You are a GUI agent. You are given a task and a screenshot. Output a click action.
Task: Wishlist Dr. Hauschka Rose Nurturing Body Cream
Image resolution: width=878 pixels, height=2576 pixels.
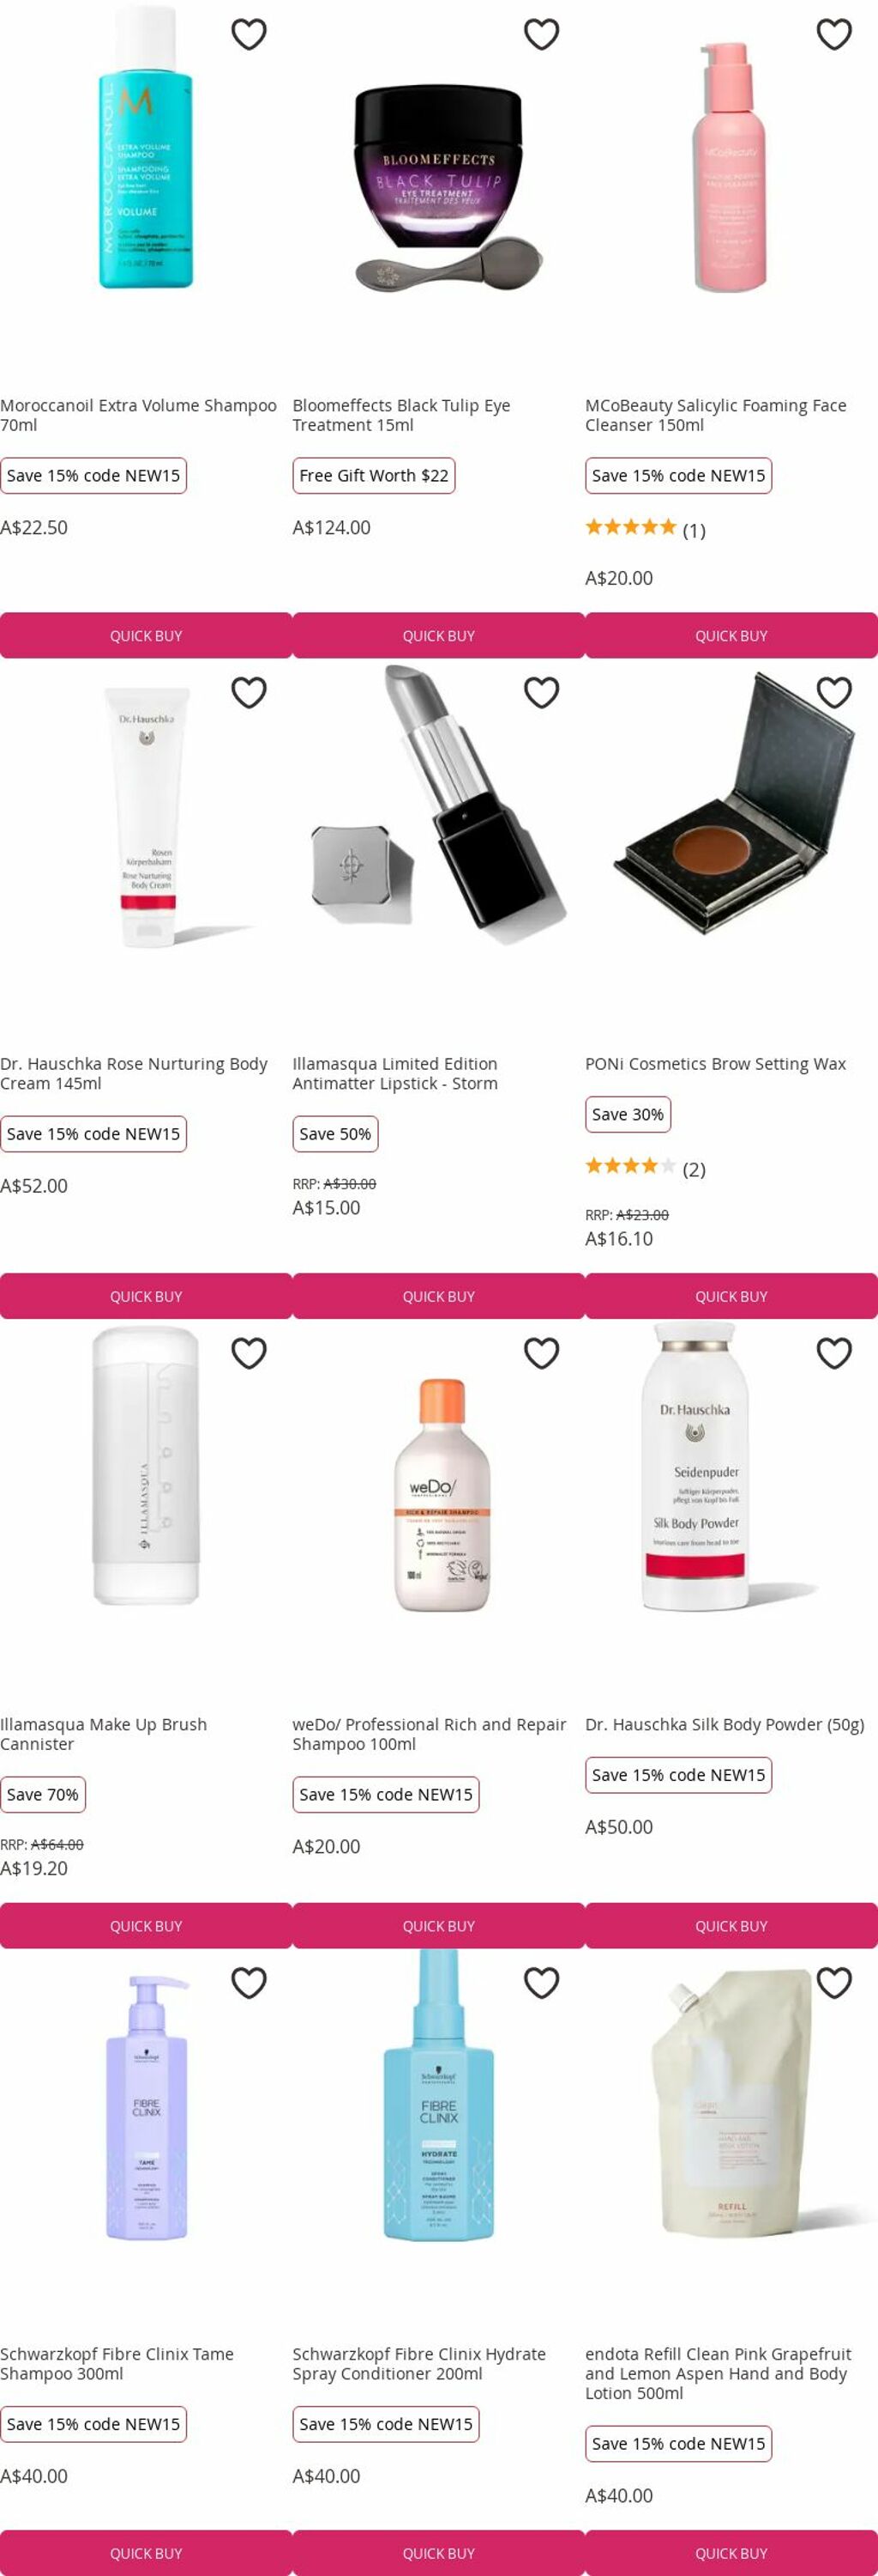pos(249,692)
